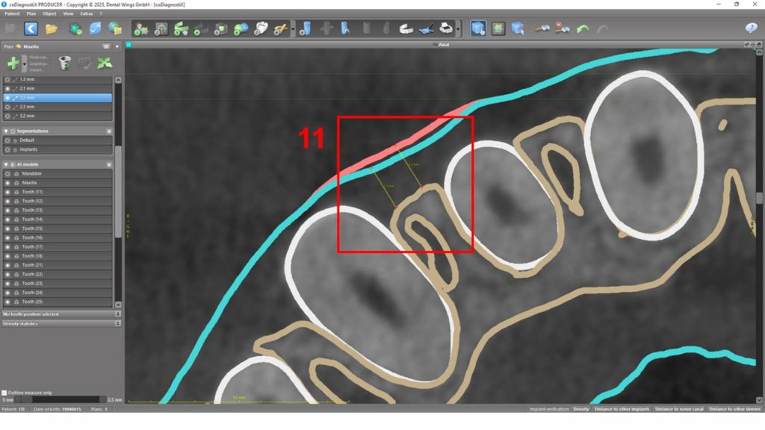Screen dimensions: 765x430
Task: Collapse the Segmentations section triangle
Action: [x=6, y=131]
